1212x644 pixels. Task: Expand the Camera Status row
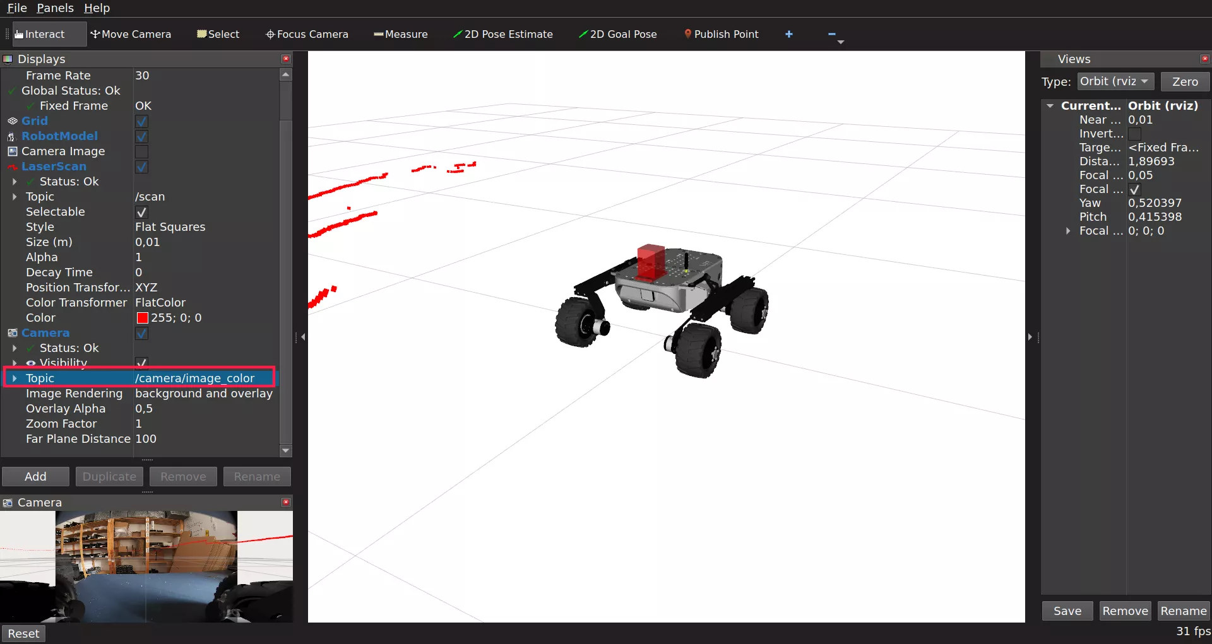[15, 348]
